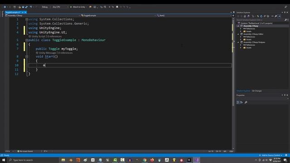Click the Save icon in the toolbar
The image size is (290, 163).
(x=23, y=7)
